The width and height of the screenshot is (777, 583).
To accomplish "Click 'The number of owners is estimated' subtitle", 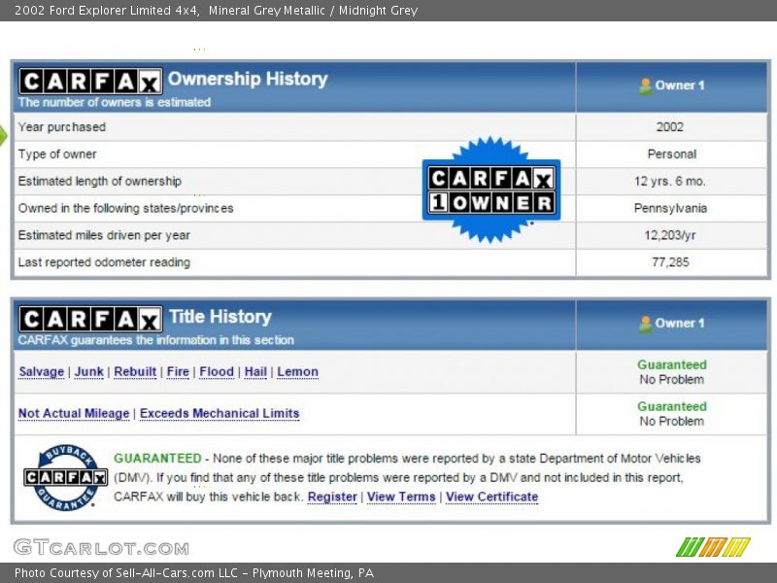I will 115,102.
